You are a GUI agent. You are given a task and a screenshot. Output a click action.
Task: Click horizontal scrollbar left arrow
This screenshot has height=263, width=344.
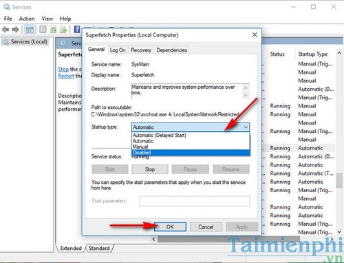click(x=153, y=239)
